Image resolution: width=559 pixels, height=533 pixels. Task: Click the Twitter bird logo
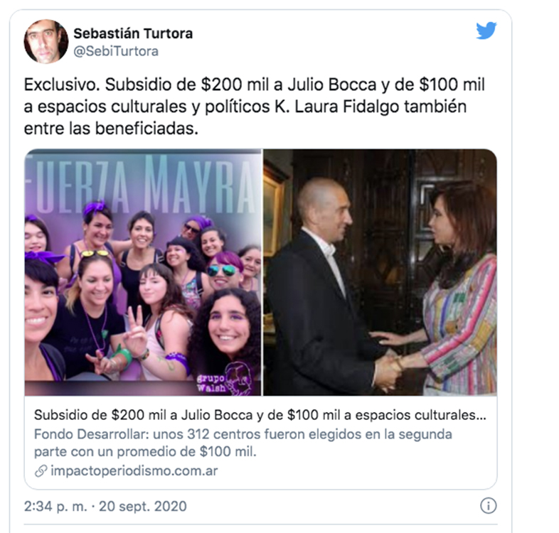tap(486, 31)
